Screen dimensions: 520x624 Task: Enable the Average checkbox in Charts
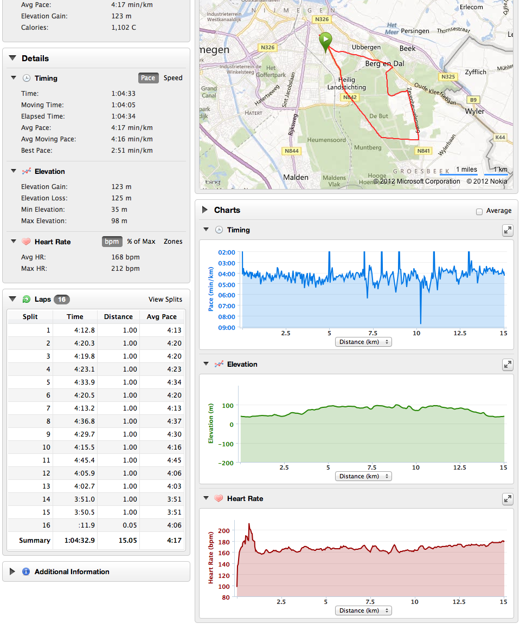click(479, 211)
